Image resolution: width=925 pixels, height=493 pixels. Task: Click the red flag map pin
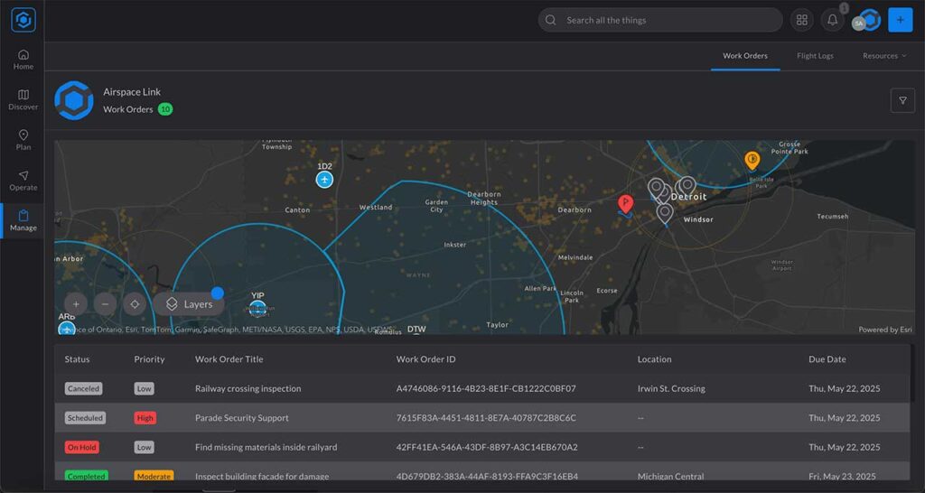[x=625, y=204]
